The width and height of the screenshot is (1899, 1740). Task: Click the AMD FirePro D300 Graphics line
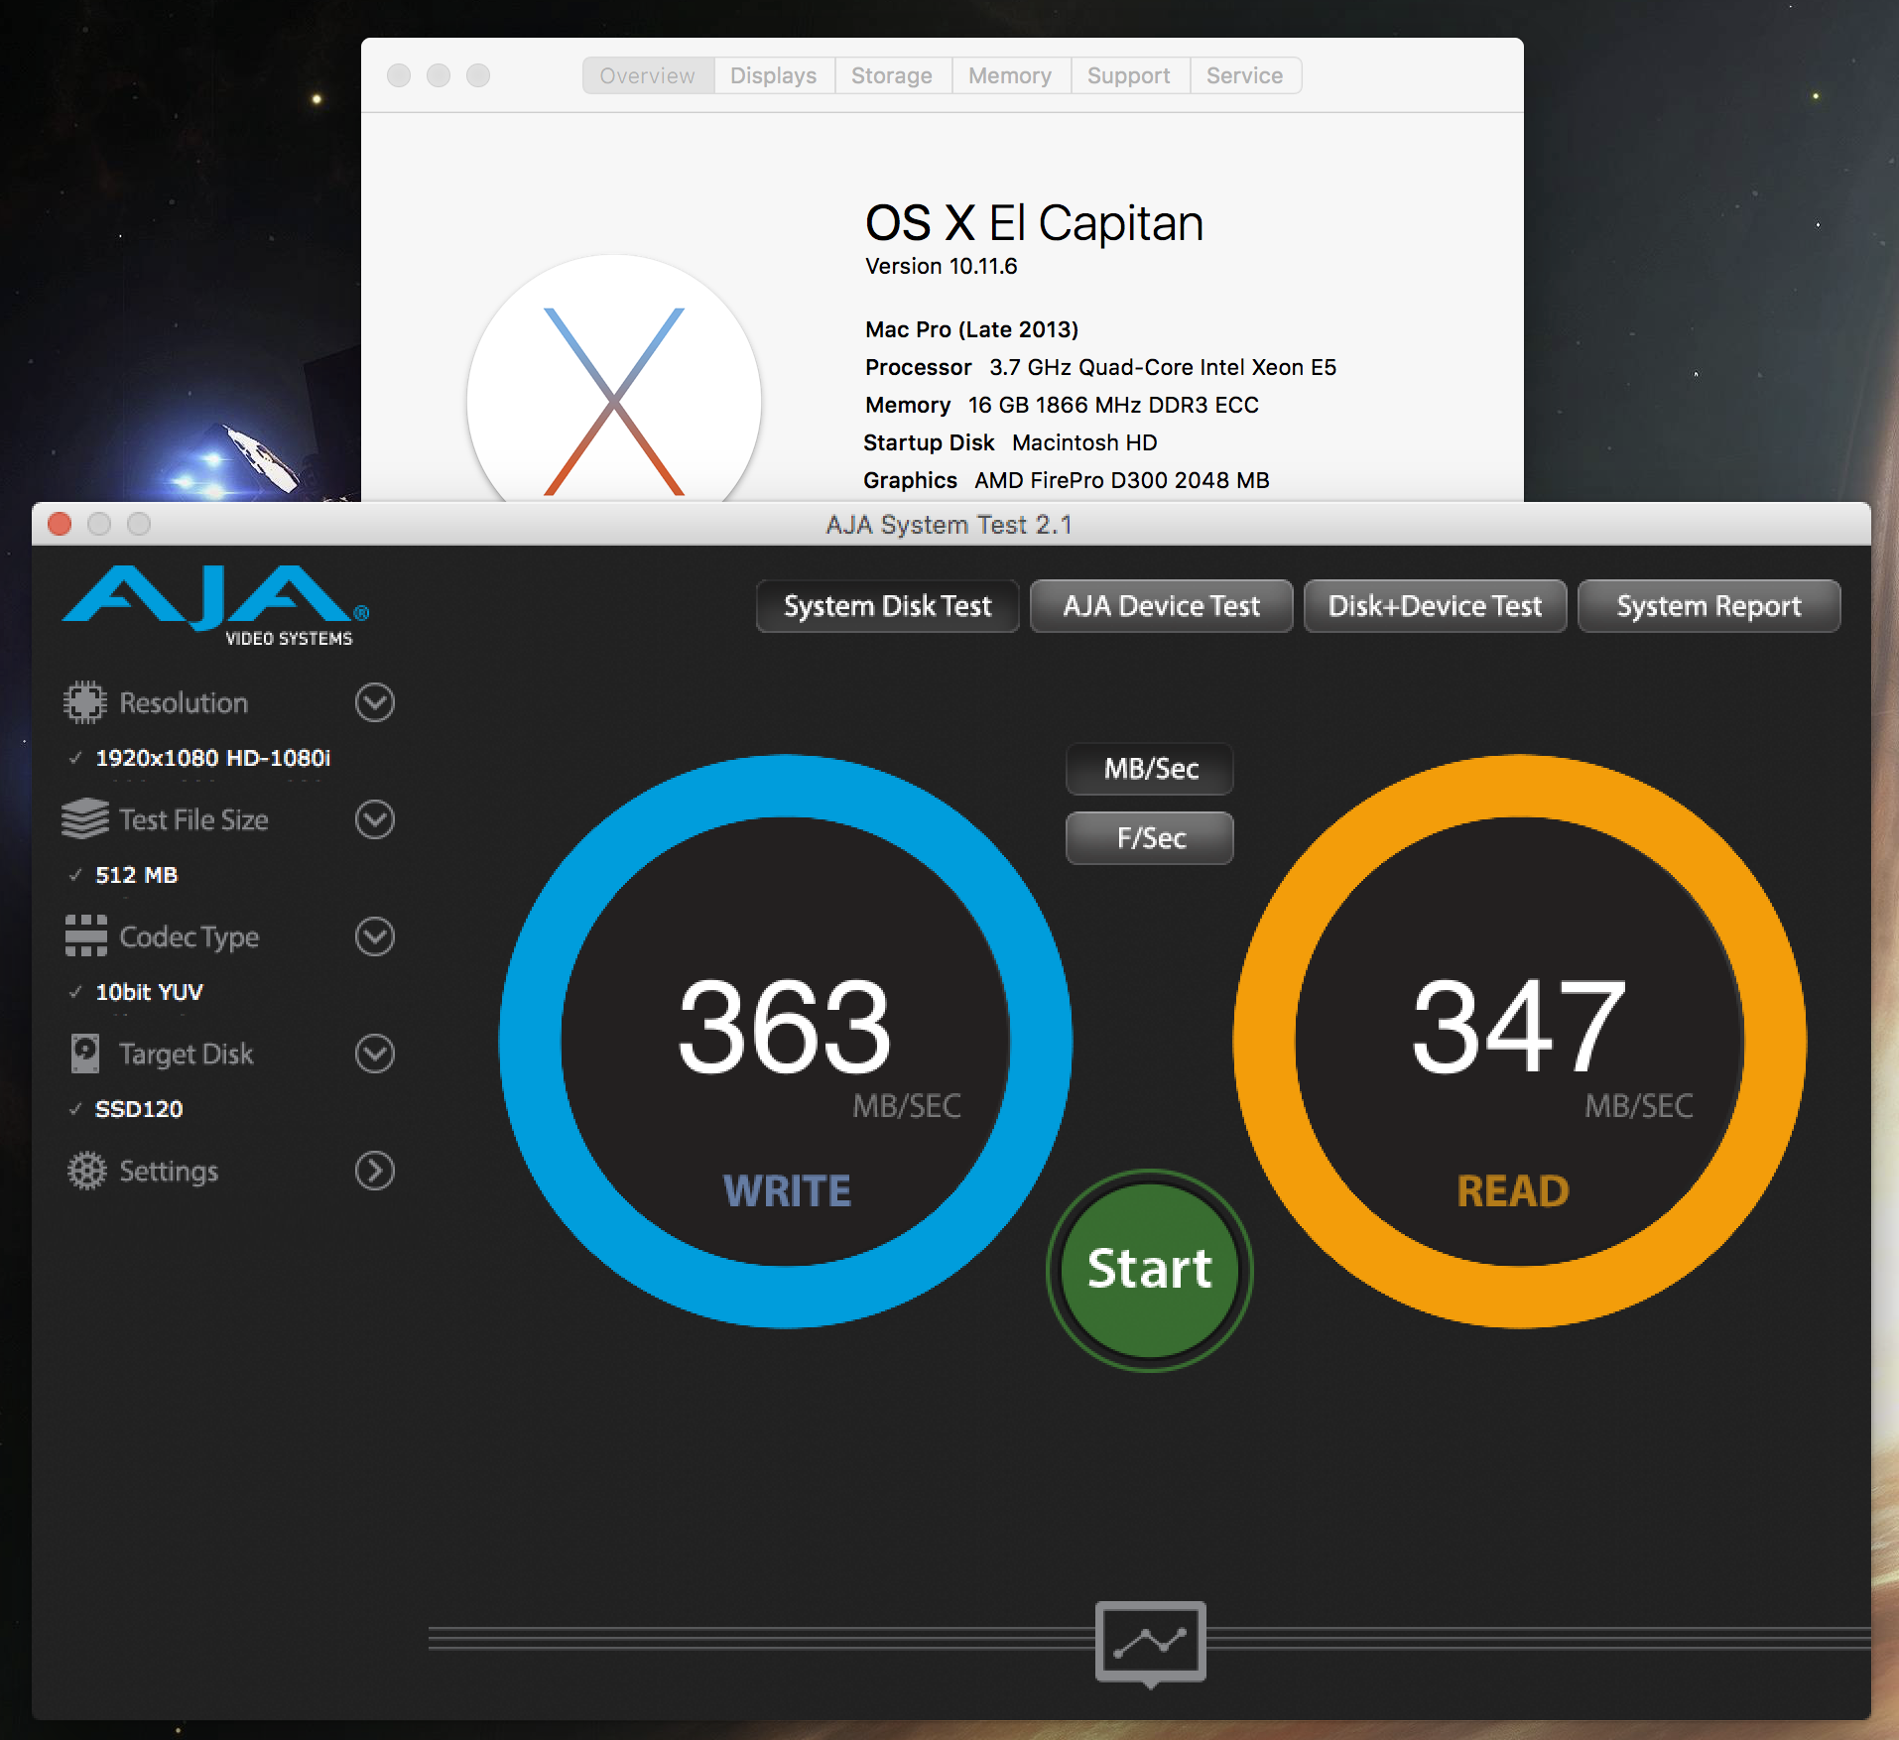(1067, 480)
